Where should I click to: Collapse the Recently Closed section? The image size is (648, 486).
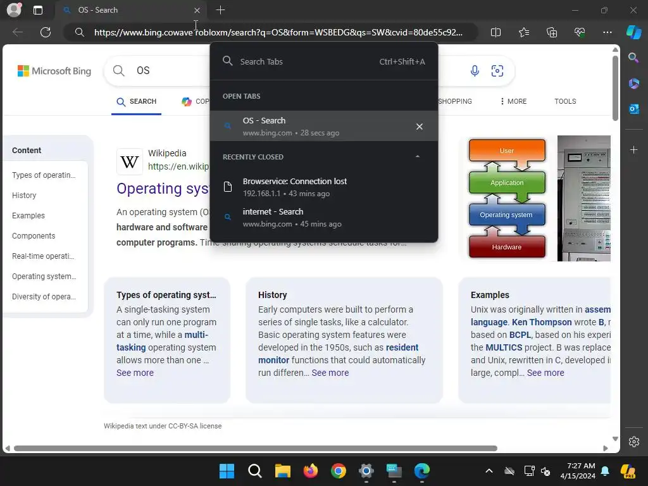(x=418, y=157)
